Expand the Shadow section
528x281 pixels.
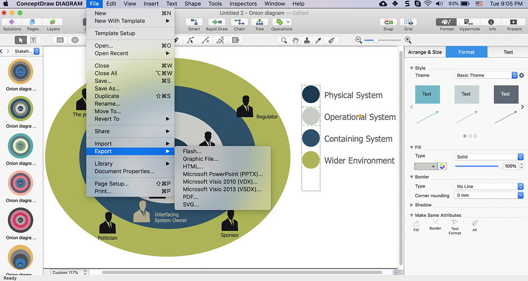[x=412, y=205]
